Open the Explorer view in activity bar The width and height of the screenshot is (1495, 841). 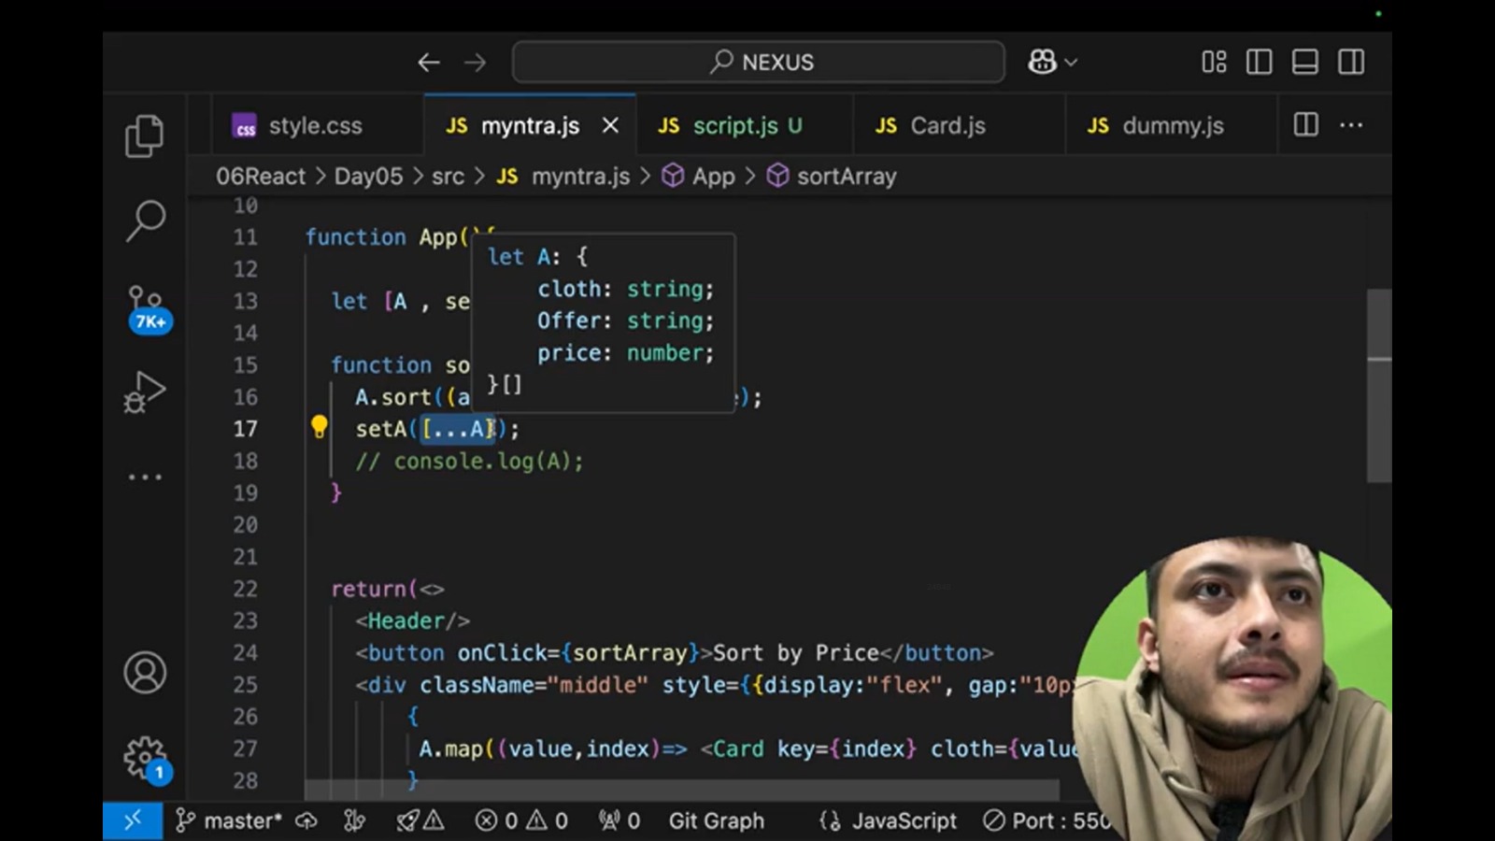coord(145,136)
